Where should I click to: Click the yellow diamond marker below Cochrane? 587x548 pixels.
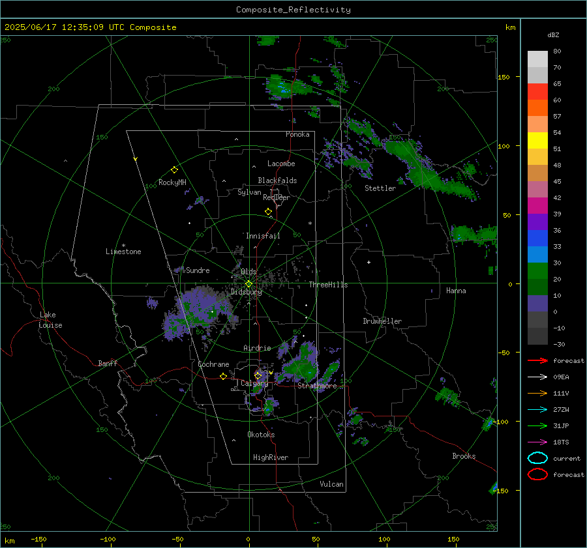pos(223,377)
